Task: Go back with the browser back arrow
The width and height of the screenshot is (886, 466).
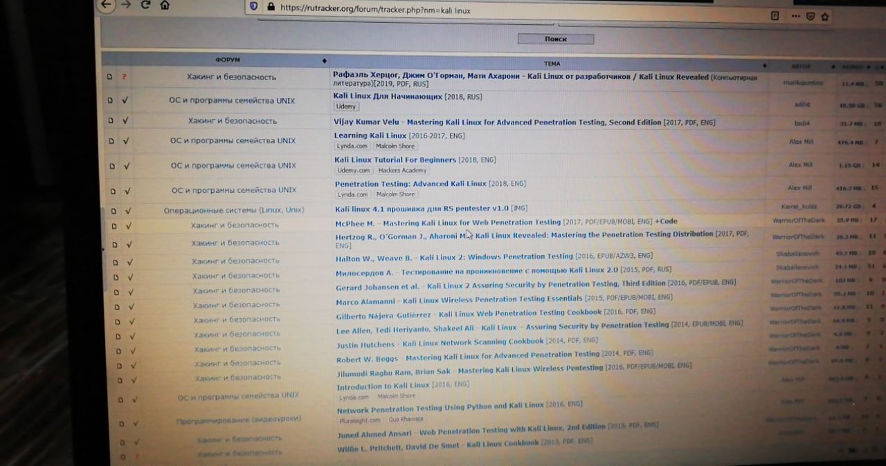Action: [106, 5]
